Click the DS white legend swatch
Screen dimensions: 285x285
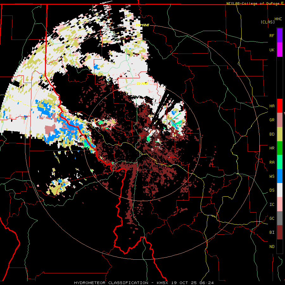coord(280,190)
